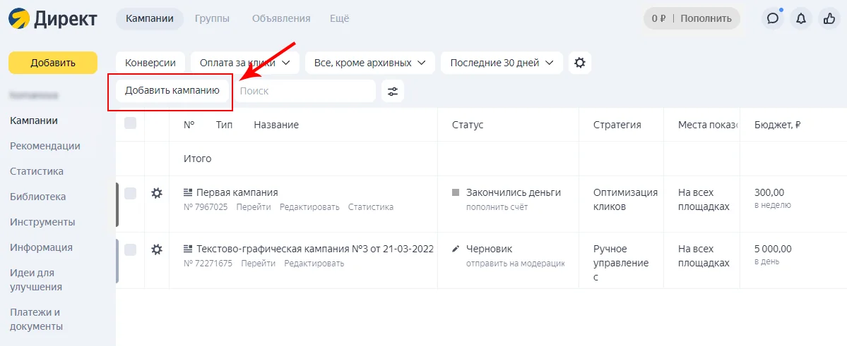Open gear menu for Текстово-графическая кампания №3
The width and height of the screenshot is (847, 346).
[x=157, y=249]
